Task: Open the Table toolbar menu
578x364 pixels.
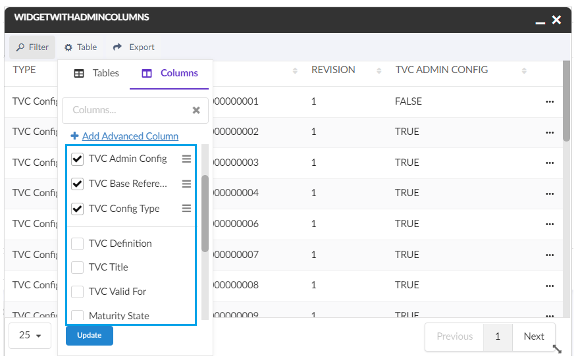Action: point(80,47)
